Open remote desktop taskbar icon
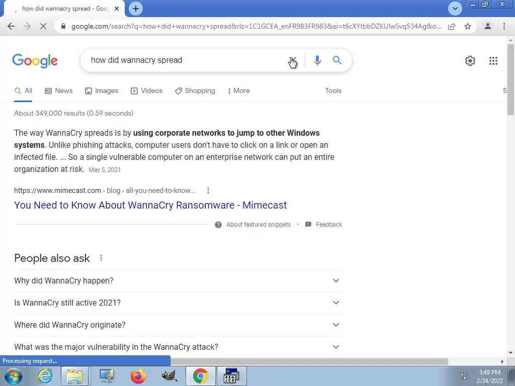 pyautogui.click(x=107, y=376)
